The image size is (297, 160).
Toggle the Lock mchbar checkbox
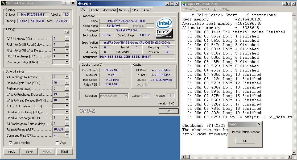pyautogui.click(x=10, y=143)
